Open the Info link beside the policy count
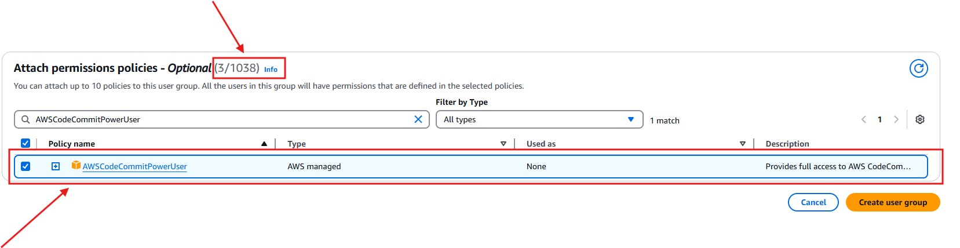The width and height of the screenshot is (960, 248). click(x=271, y=70)
